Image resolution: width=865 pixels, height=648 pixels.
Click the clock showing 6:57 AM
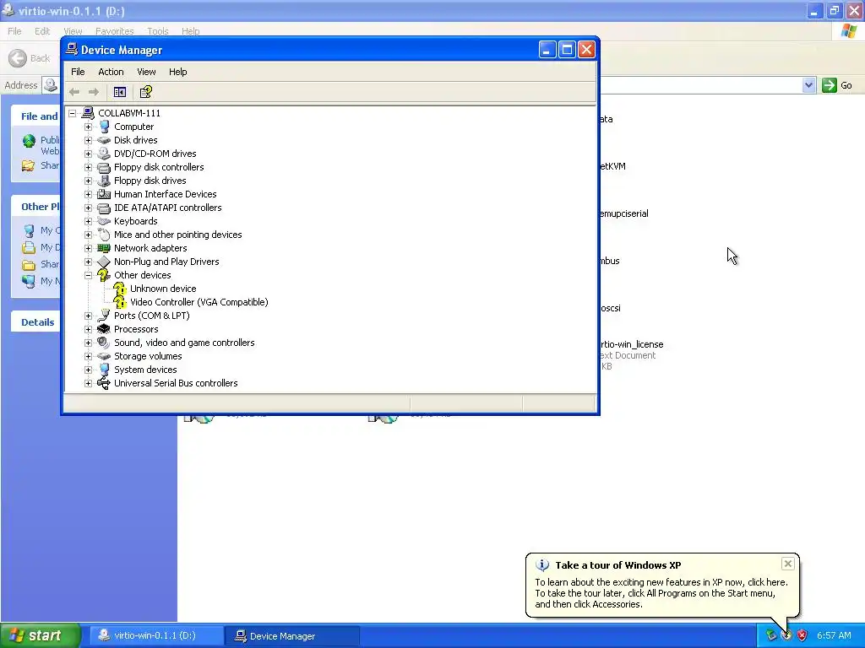[x=834, y=636]
